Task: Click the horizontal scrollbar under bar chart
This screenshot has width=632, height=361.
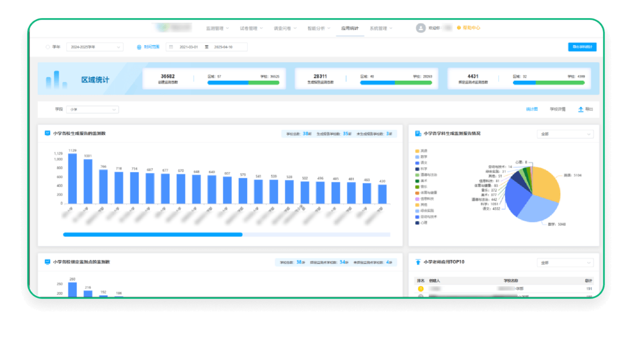Action: pos(153,235)
